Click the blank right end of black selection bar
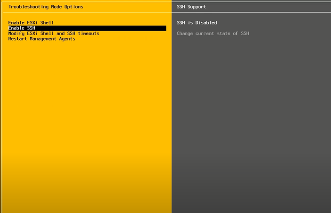This screenshot has height=213, width=331. (136, 28)
